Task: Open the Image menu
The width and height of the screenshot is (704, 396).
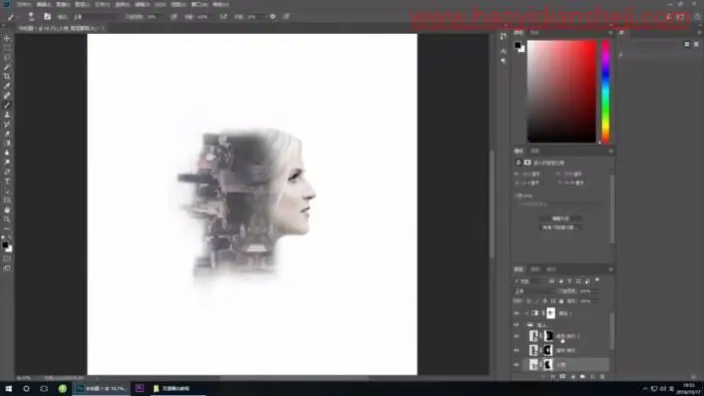Action: click(x=62, y=4)
